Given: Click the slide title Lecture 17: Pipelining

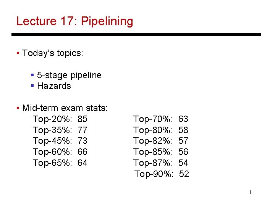Looking at the screenshot, I should click(x=75, y=21).
